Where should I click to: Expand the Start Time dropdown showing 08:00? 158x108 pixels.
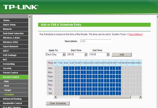[77, 55]
